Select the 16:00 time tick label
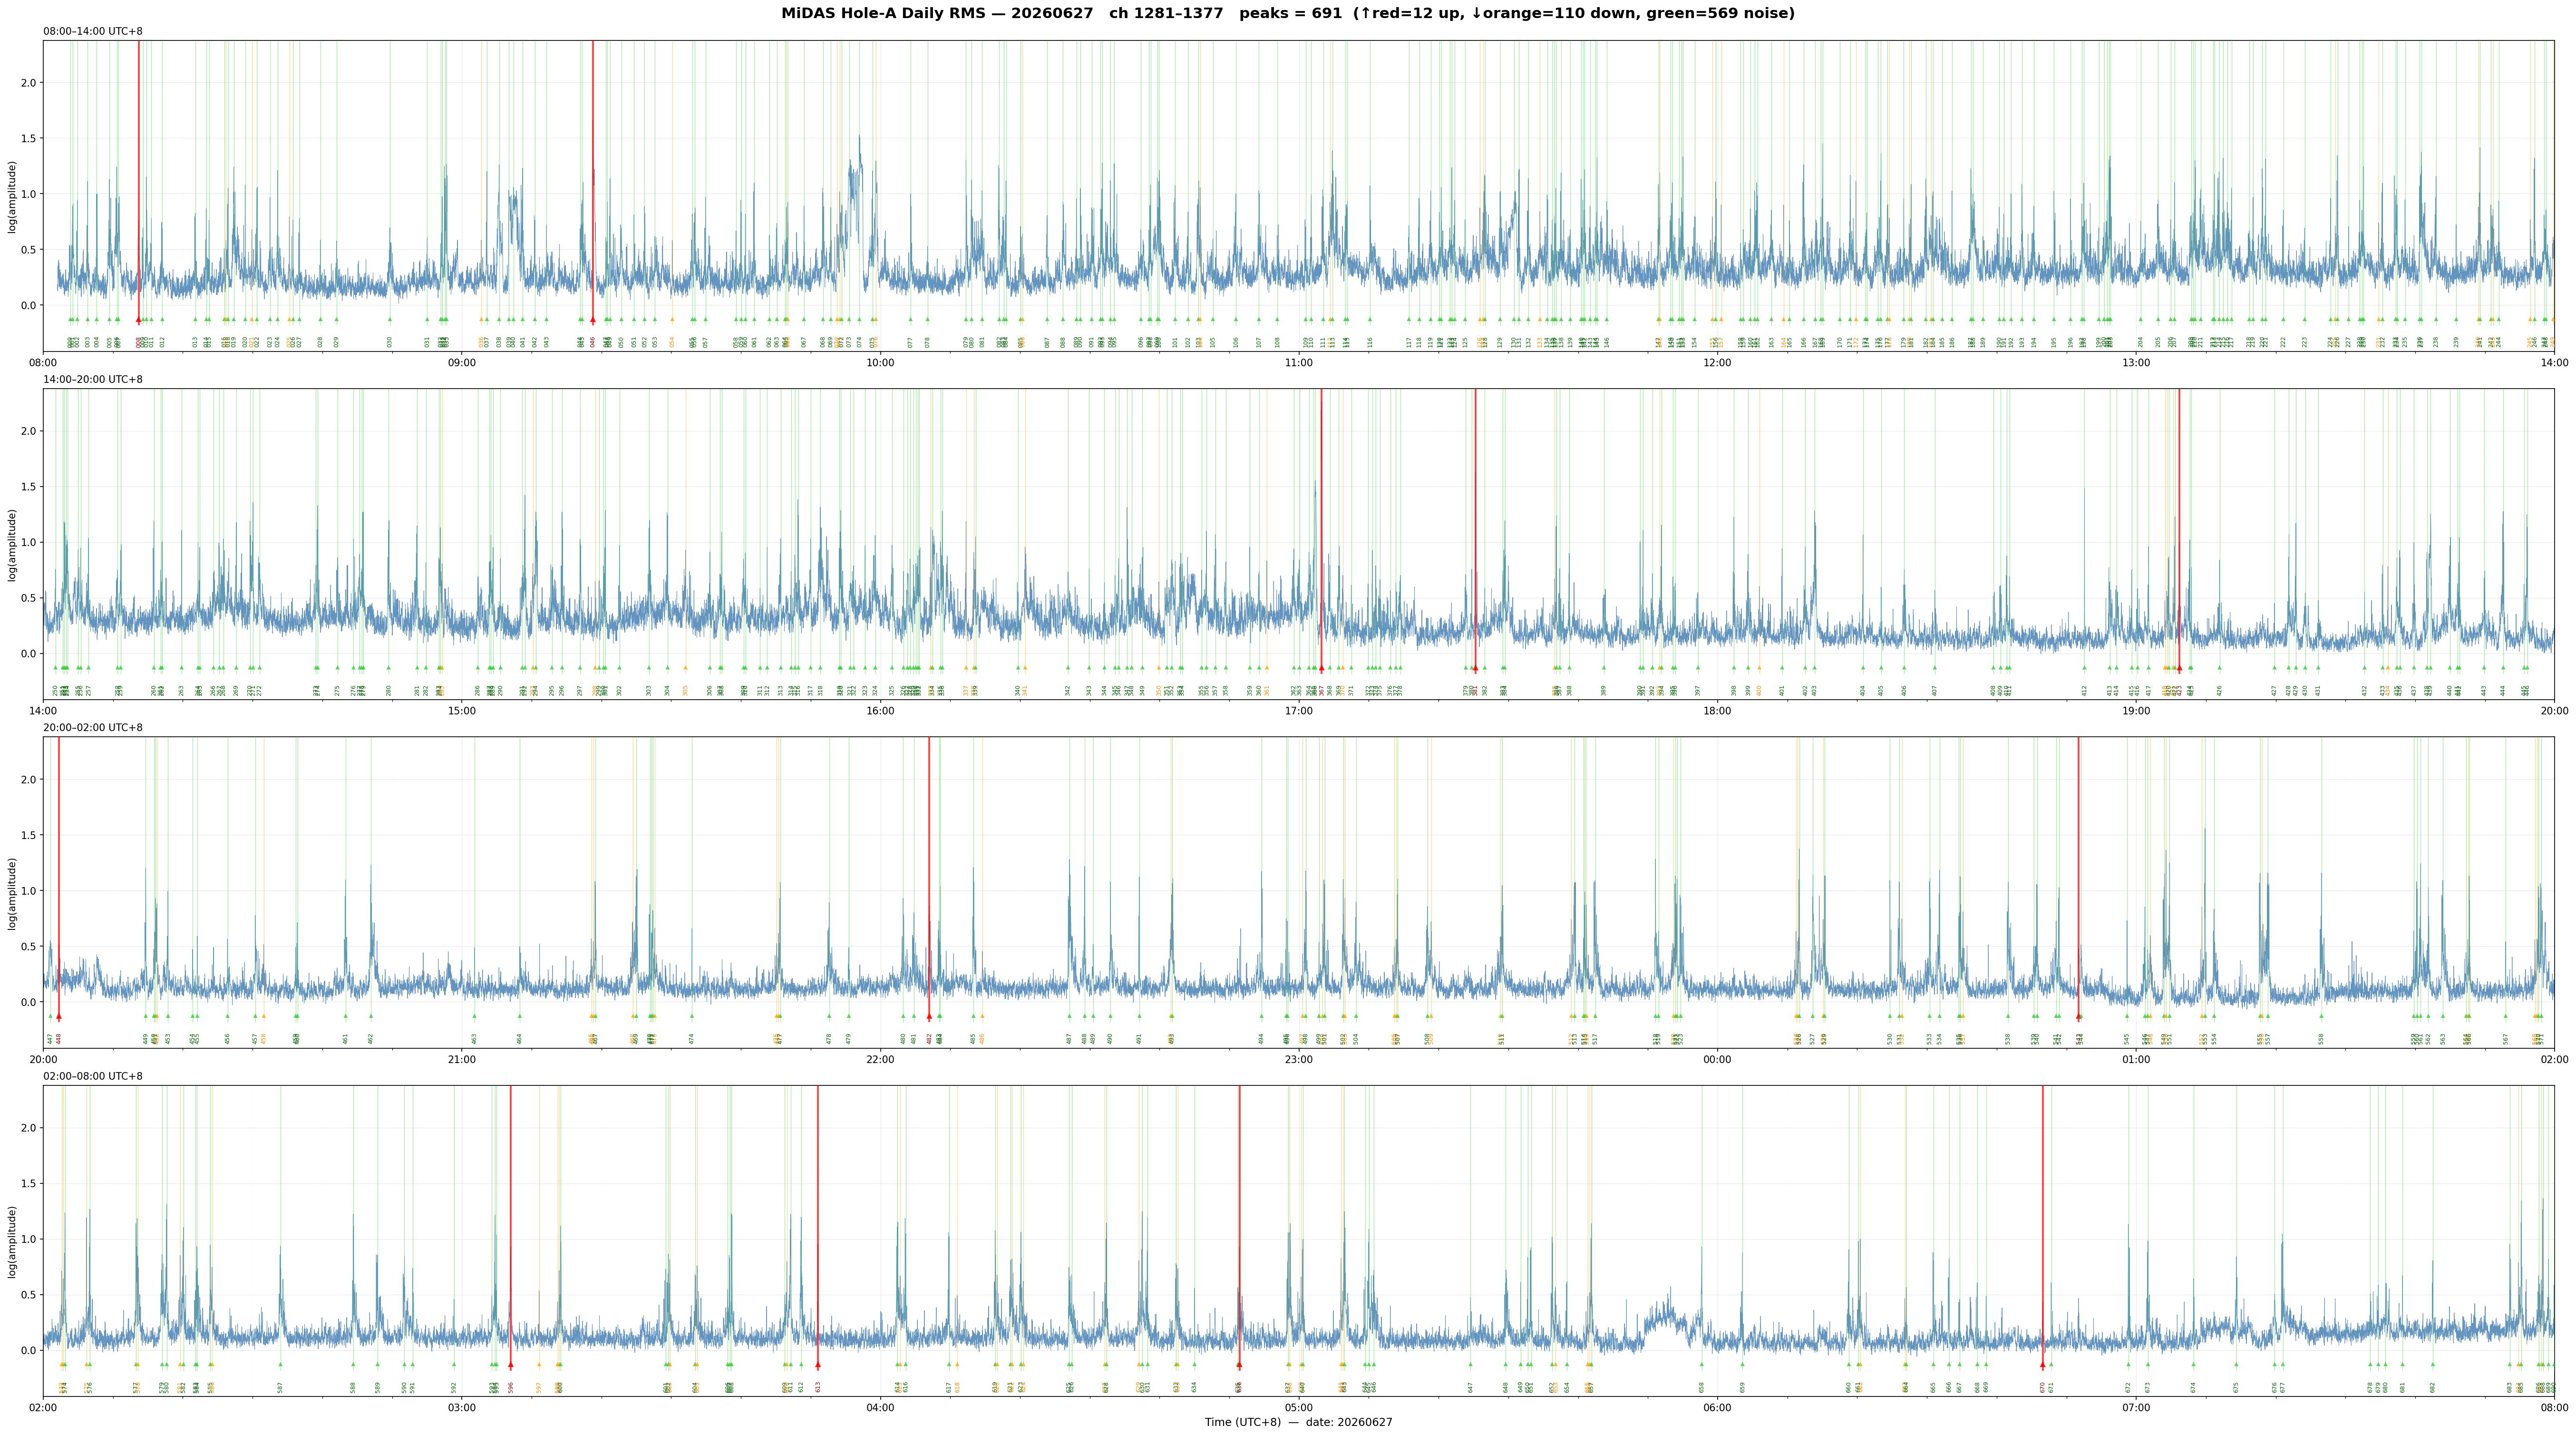2576x1435 pixels. coord(880,710)
